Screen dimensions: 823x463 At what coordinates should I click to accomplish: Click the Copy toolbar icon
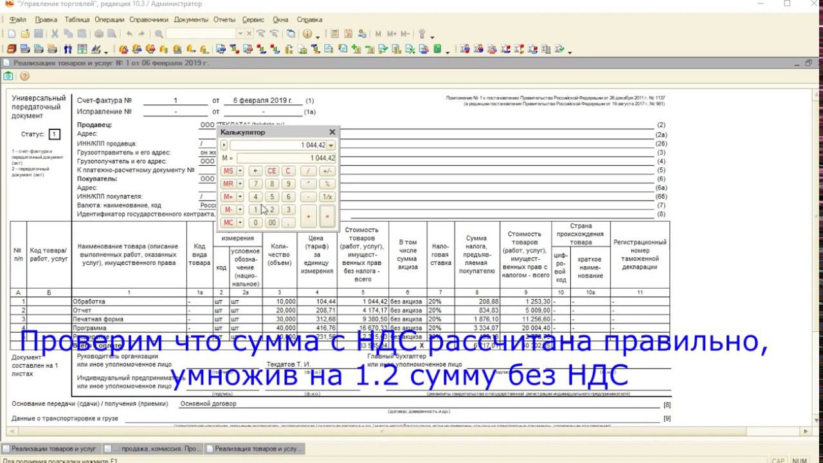(68, 33)
